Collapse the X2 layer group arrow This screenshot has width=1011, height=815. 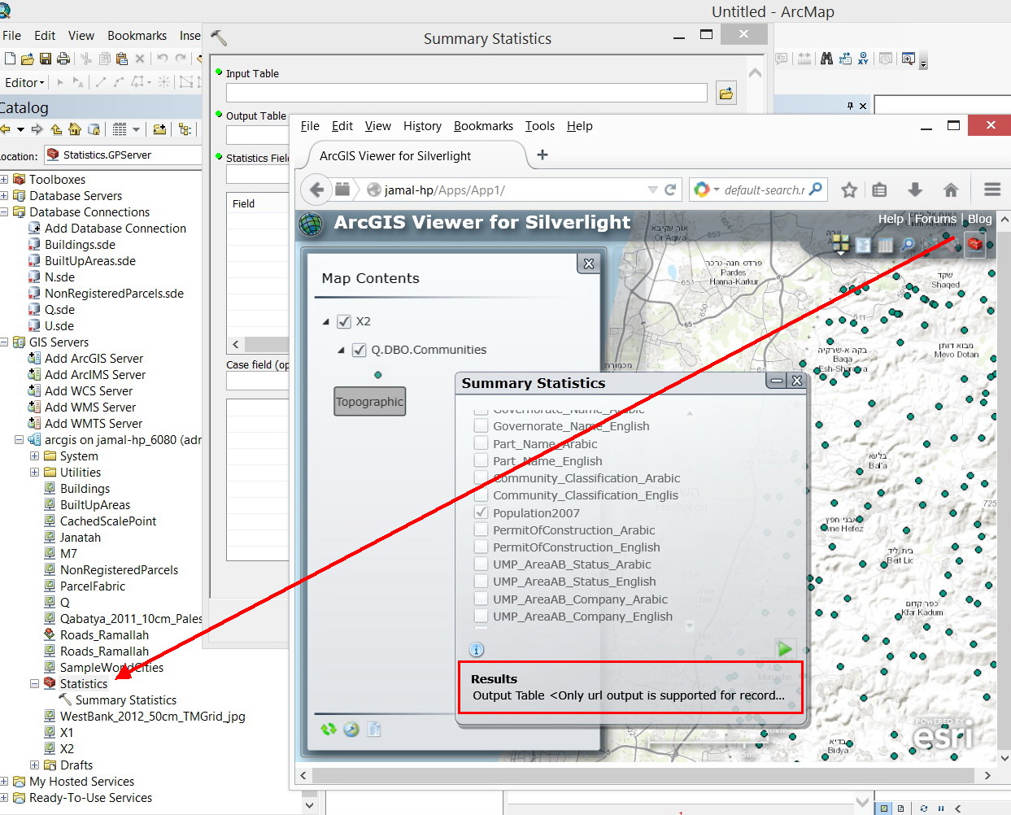[x=326, y=322]
